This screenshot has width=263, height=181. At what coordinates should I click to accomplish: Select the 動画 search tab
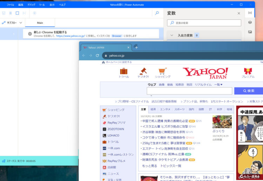(170, 85)
